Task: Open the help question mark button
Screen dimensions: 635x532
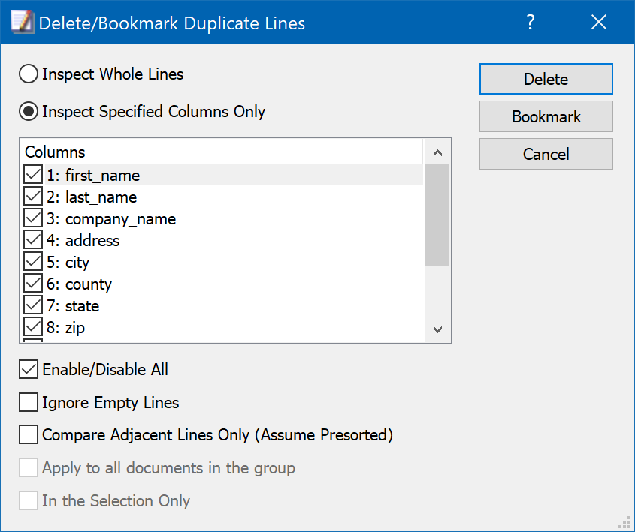Action: coord(530,22)
